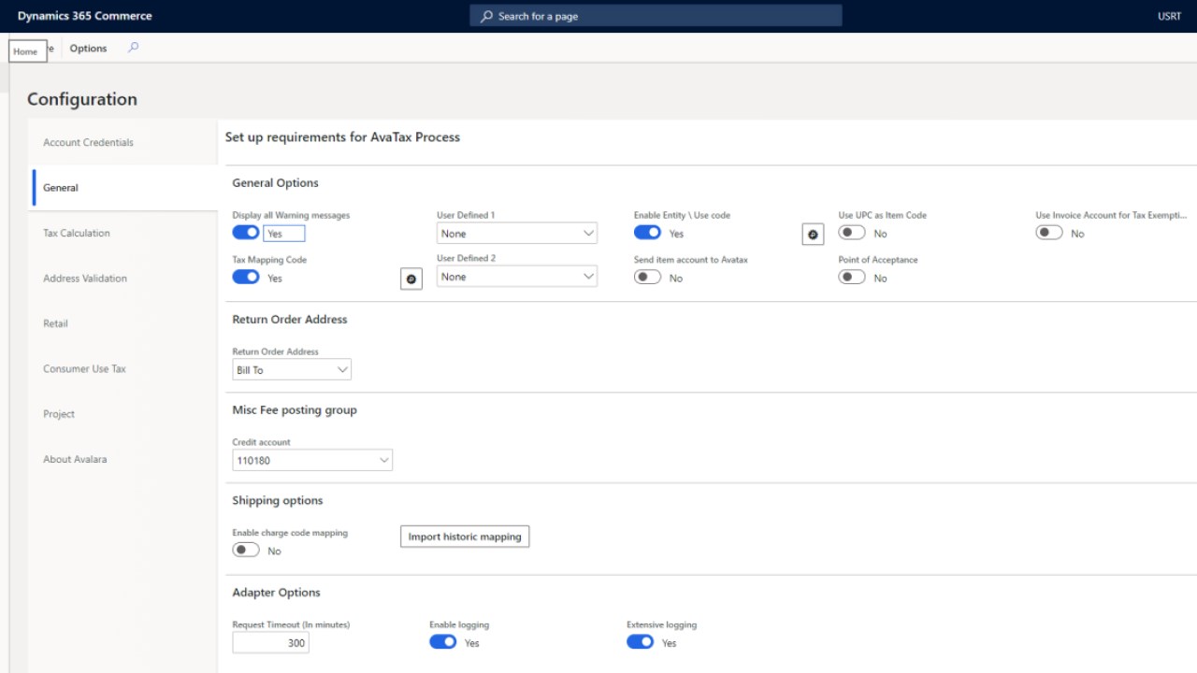
Task: Click the Display all Warning messages Yes field
Action: click(283, 233)
